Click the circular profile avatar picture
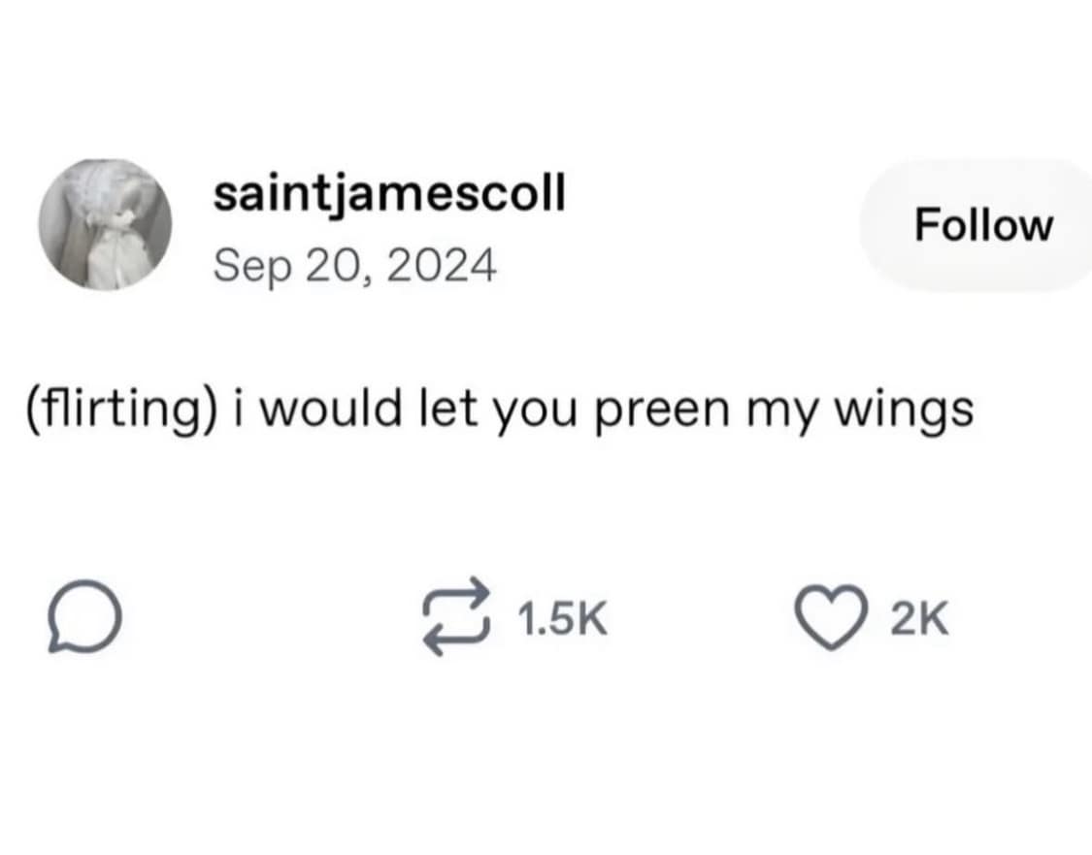Viewport: 1092px width, 855px height. pyautogui.click(x=106, y=225)
